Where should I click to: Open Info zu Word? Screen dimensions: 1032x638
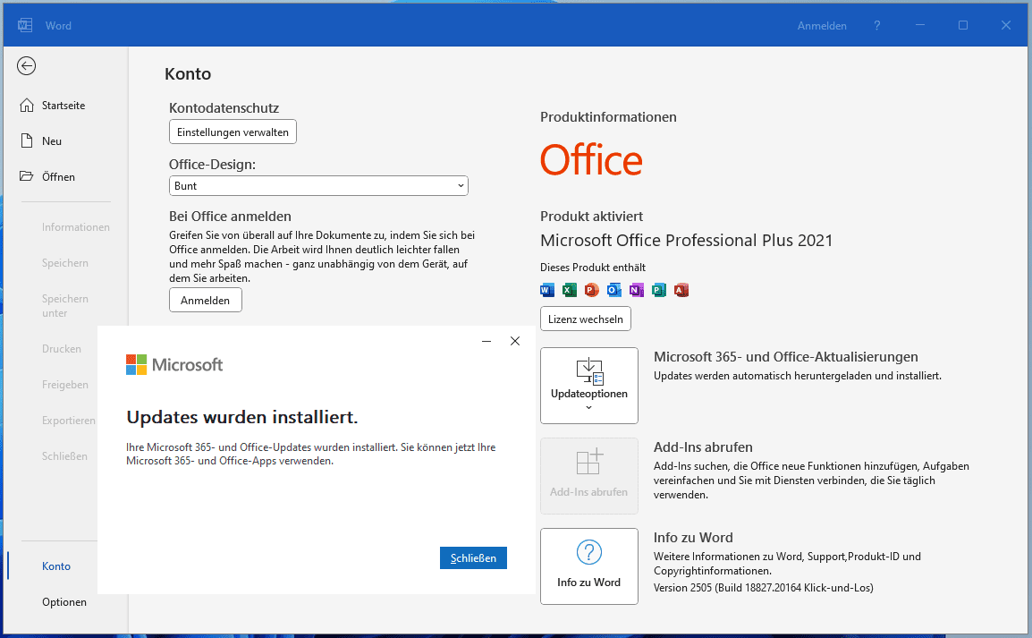click(589, 566)
